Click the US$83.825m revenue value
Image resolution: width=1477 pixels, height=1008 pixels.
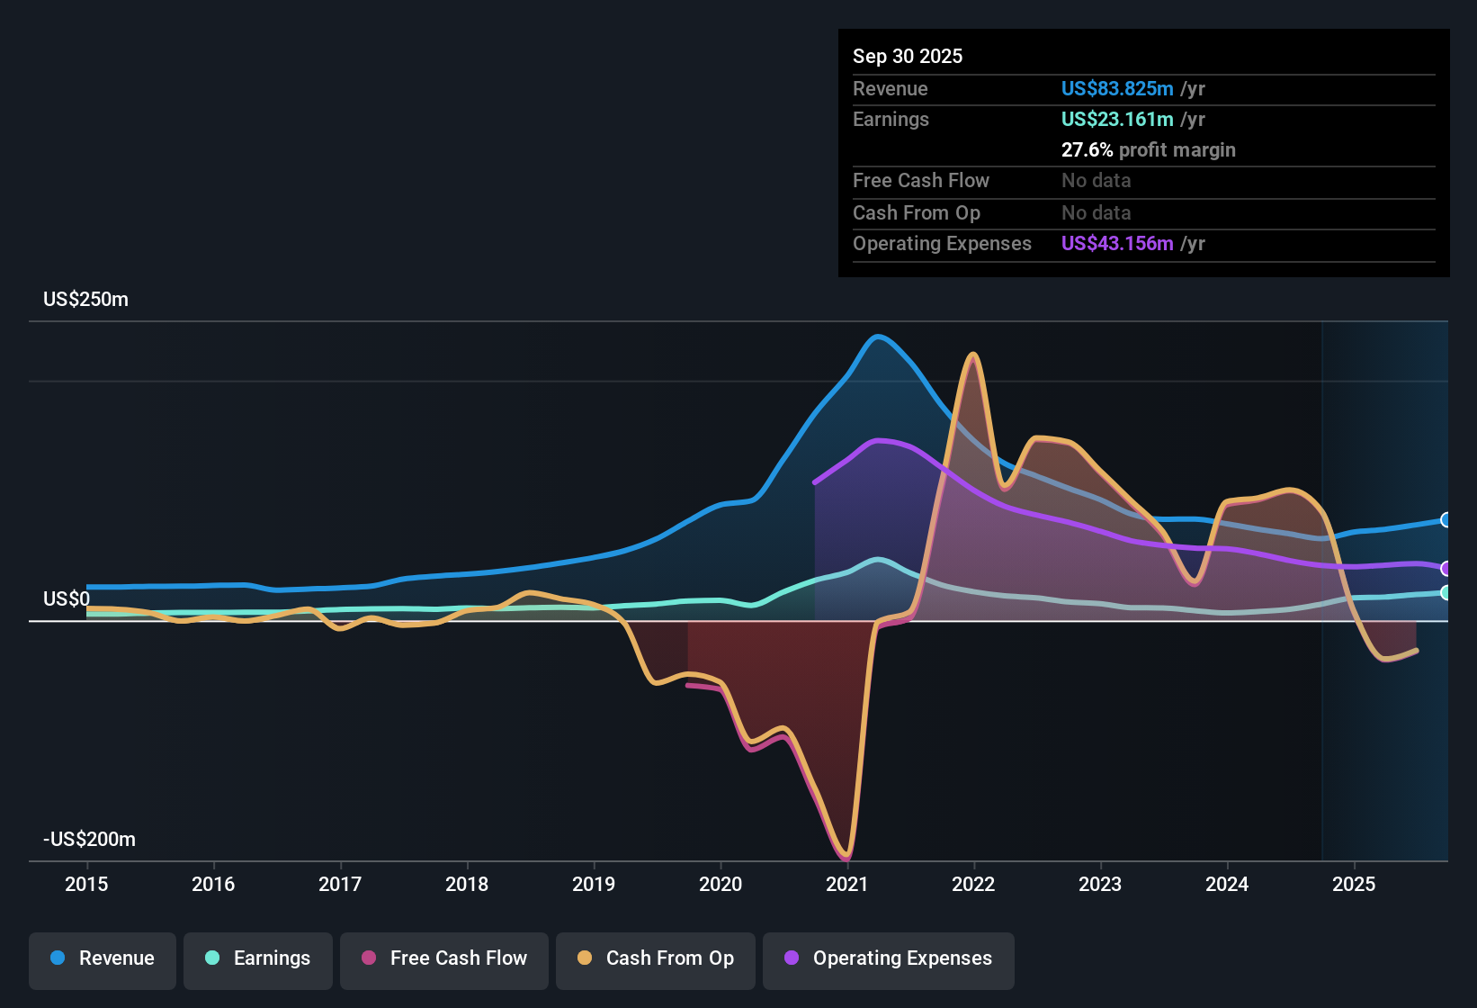coord(1116,88)
